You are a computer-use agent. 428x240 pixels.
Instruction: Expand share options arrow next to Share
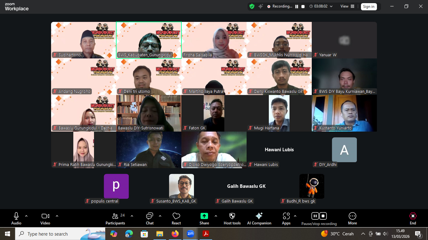pos(216,216)
